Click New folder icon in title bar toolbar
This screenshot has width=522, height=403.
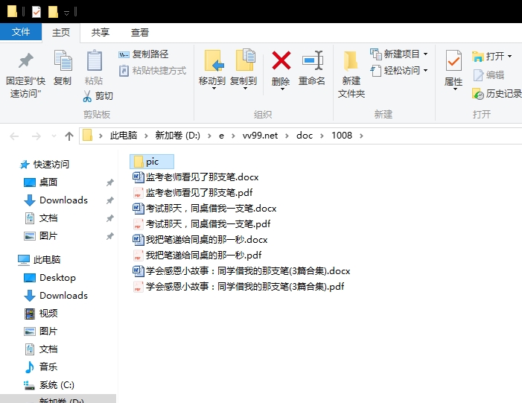coord(53,12)
